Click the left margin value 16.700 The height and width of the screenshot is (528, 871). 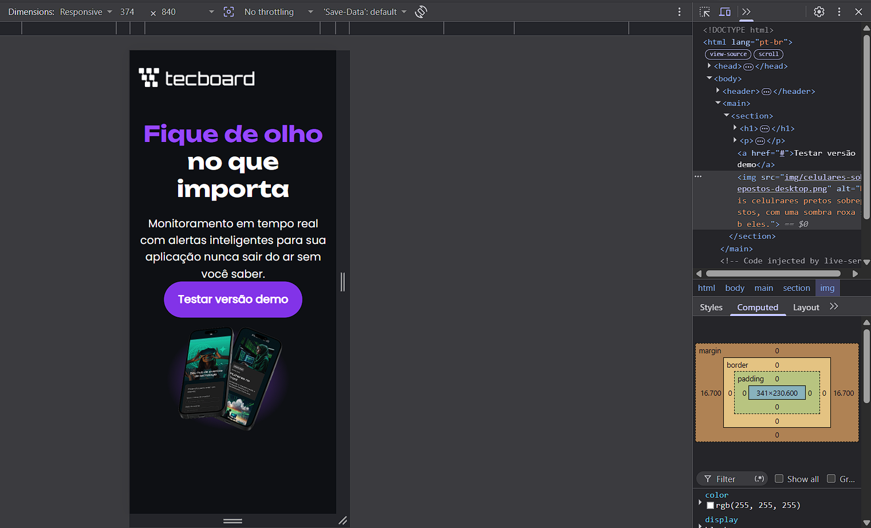[x=711, y=393]
